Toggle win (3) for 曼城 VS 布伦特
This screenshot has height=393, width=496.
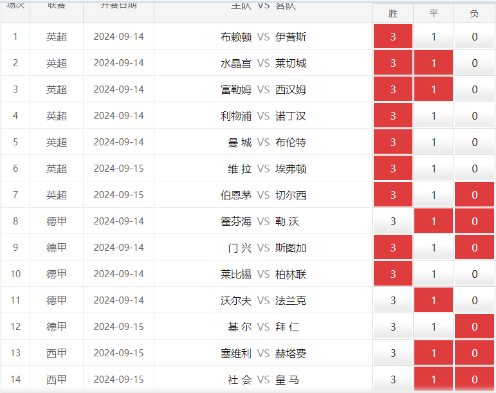point(393,142)
